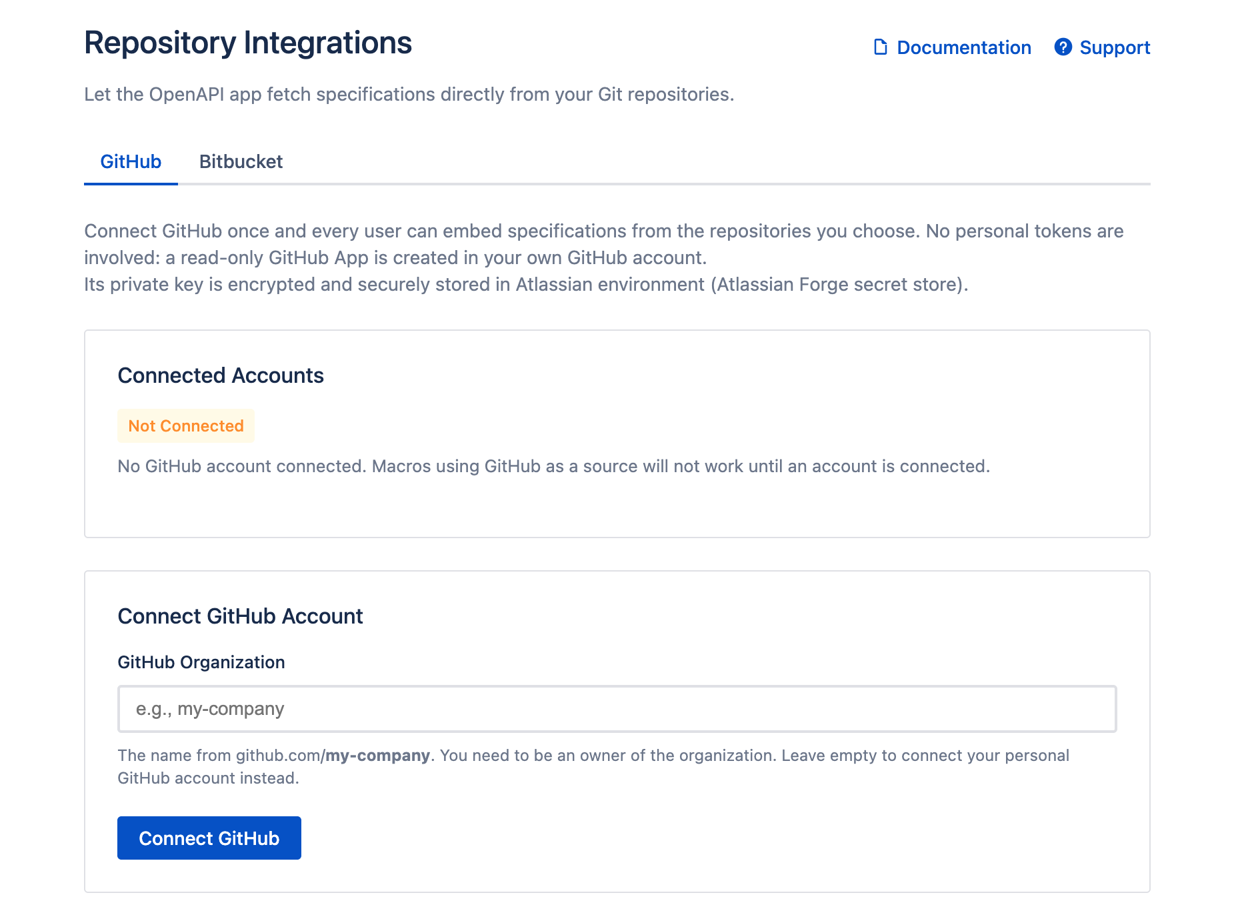The width and height of the screenshot is (1260, 923).
Task: Click the 'No GitHub account connected' message
Action: coord(554,466)
